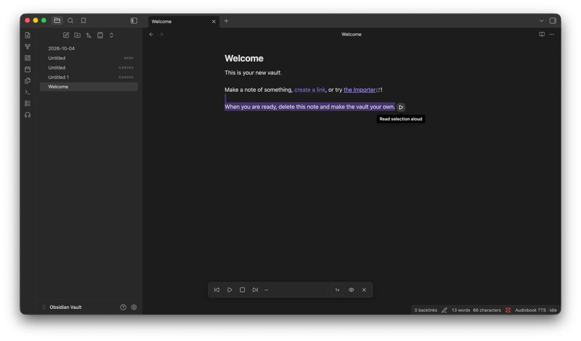Close the Welcome tab

point(214,21)
